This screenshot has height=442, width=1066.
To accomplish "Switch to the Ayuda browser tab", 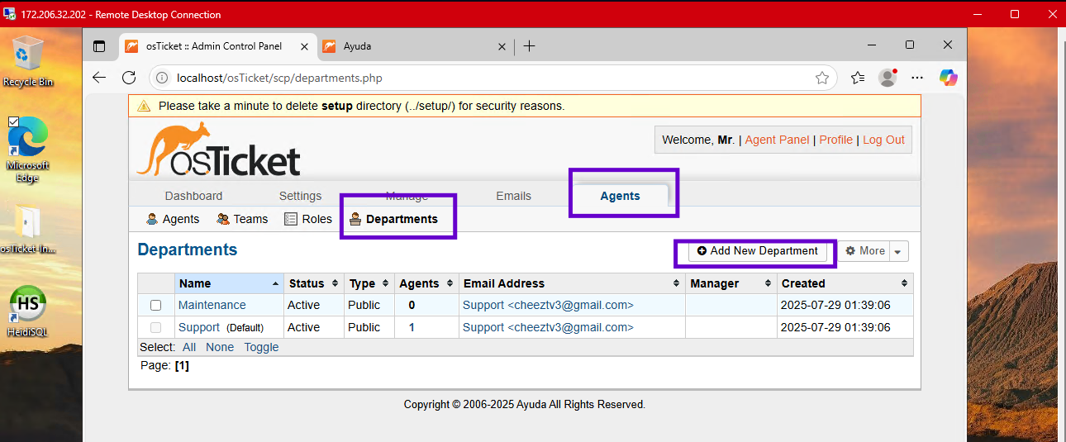I will 416,46.
